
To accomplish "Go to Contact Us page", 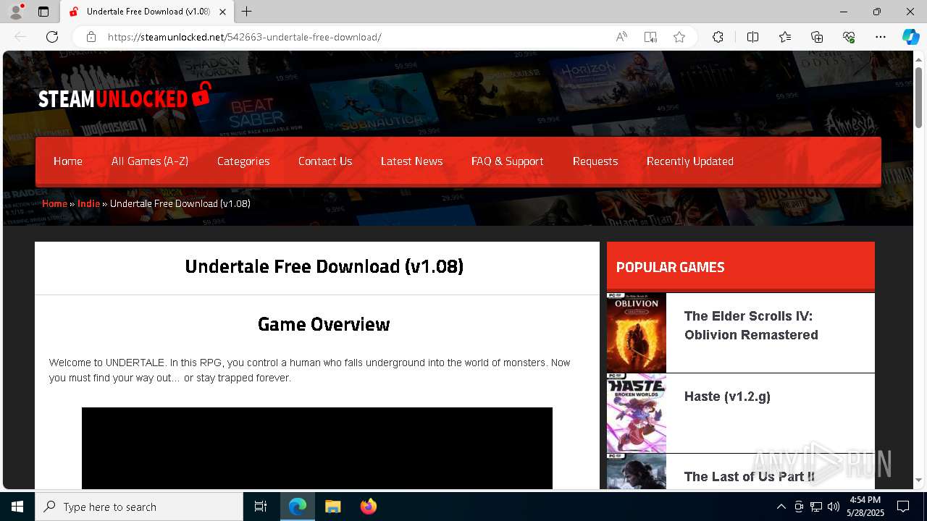I will click(325, 161).
